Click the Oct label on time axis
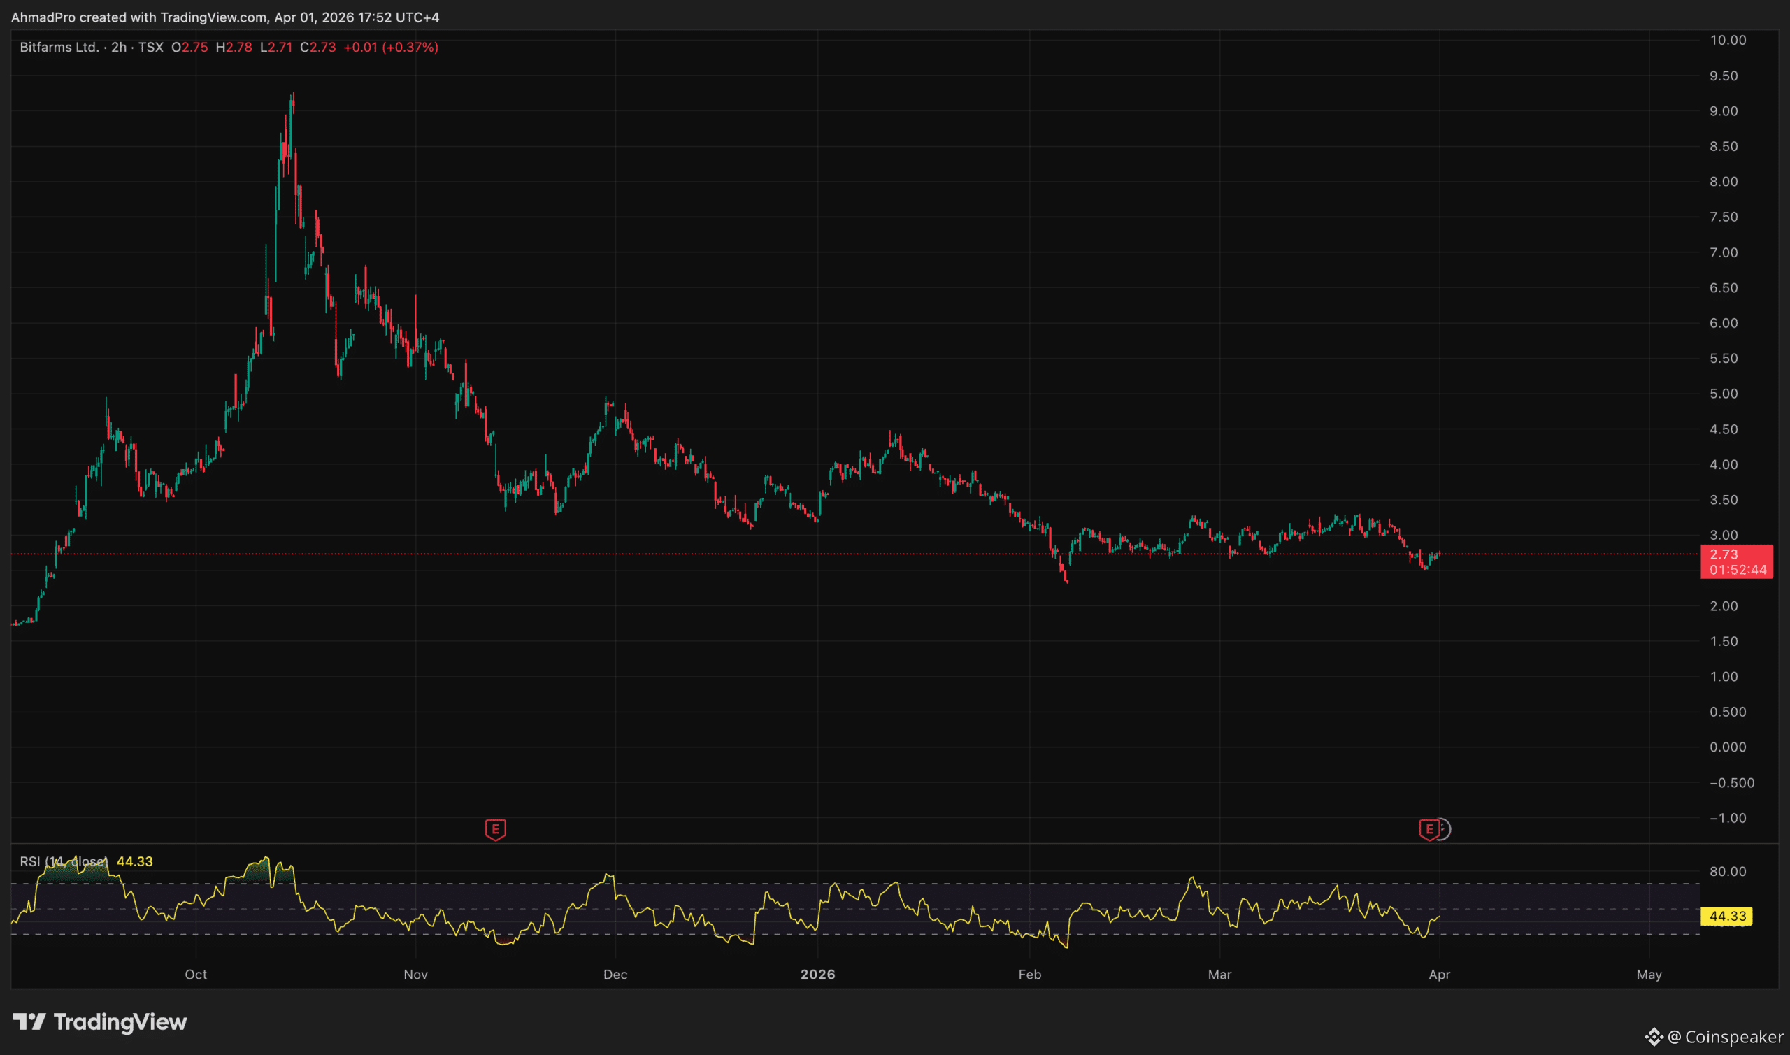Screen dimensions: 1790x1055 pos(196,974)
